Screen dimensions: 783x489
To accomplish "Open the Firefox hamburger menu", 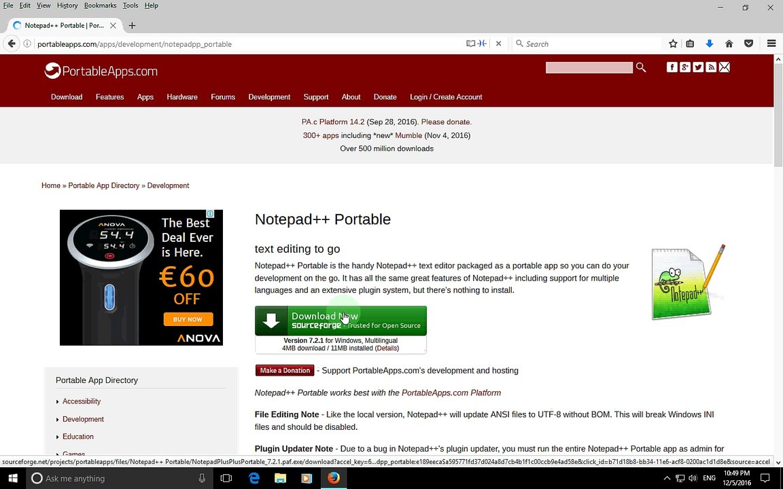I will [x=771, y=44].
